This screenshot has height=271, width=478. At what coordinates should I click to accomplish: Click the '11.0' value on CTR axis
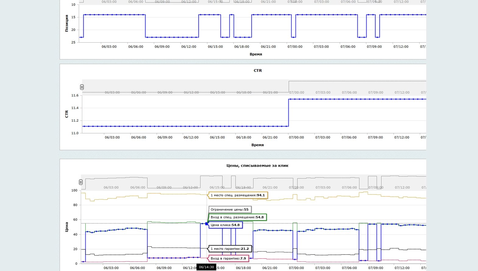tap(75, 133)
